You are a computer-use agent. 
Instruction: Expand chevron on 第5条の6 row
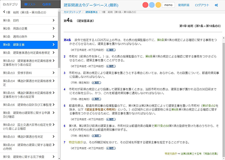[53, 105]
